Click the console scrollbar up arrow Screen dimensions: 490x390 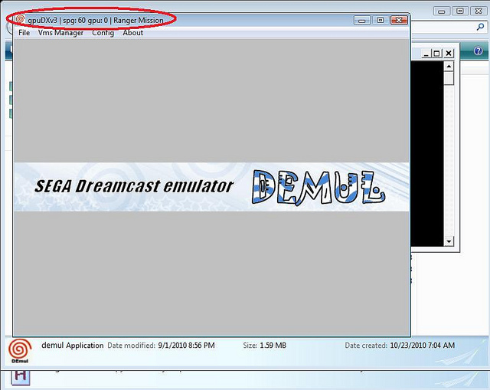[x=449, y=66]
